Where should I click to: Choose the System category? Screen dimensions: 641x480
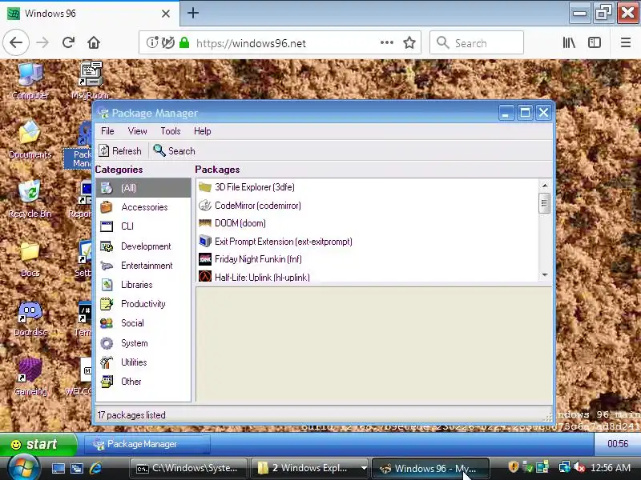pyautogui.click(x=143, y=343)
